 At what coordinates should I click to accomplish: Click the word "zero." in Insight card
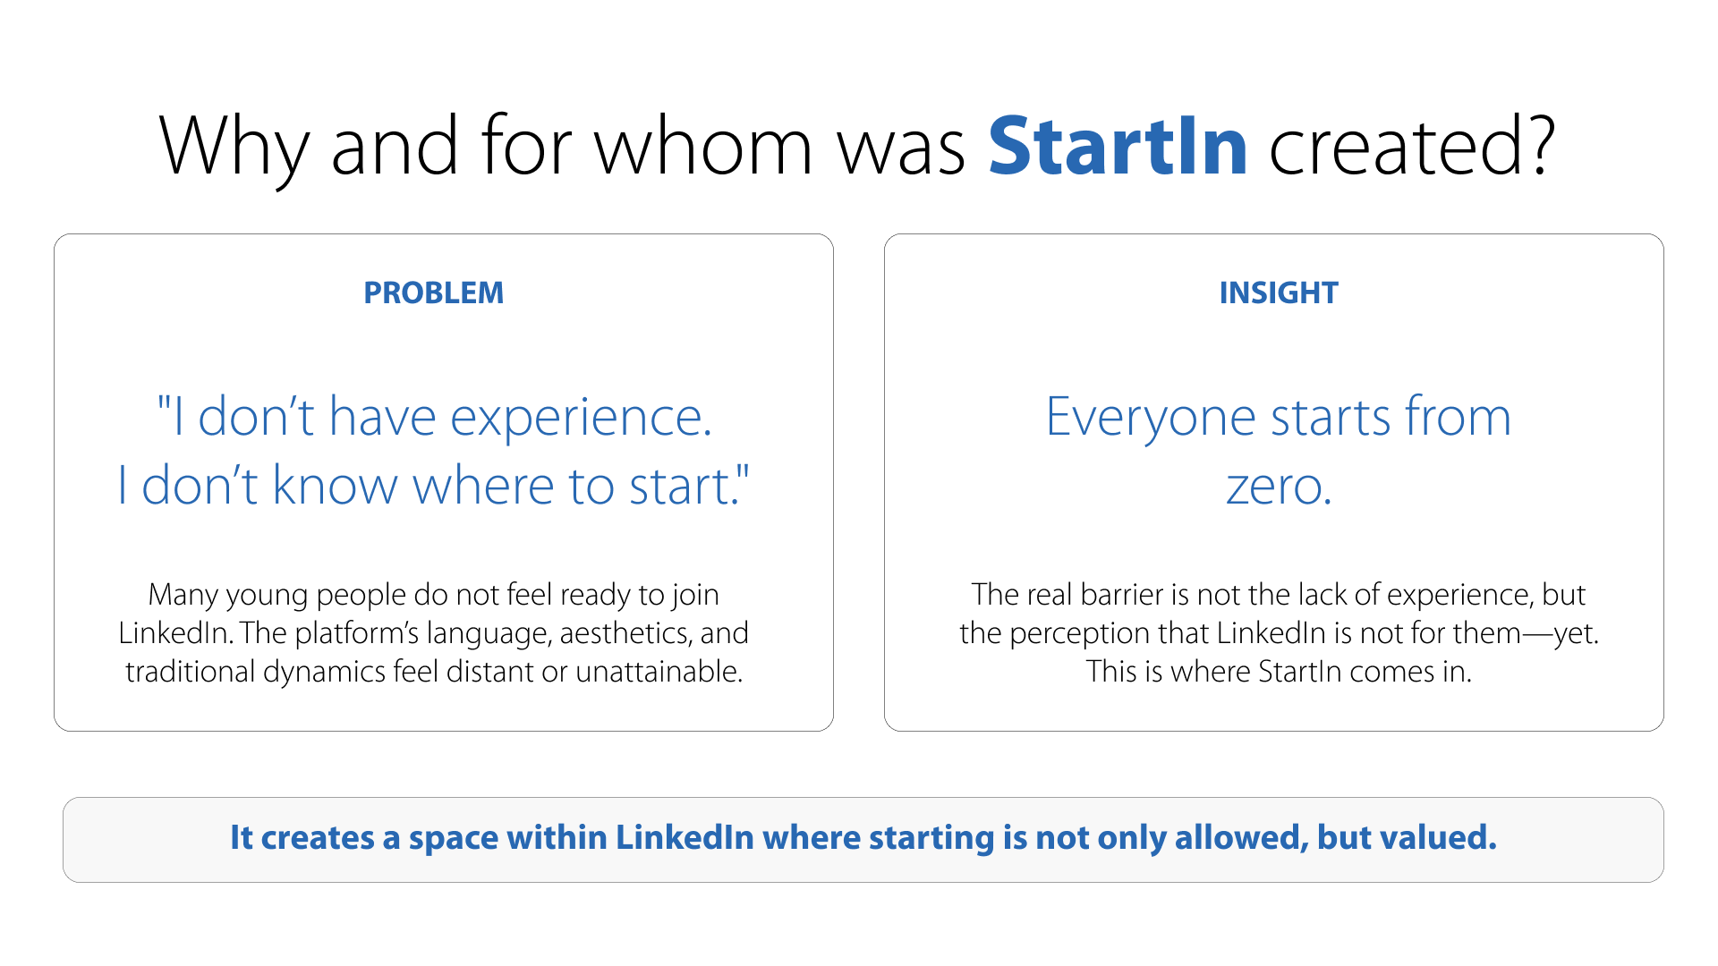click(x=1278, y=487)
